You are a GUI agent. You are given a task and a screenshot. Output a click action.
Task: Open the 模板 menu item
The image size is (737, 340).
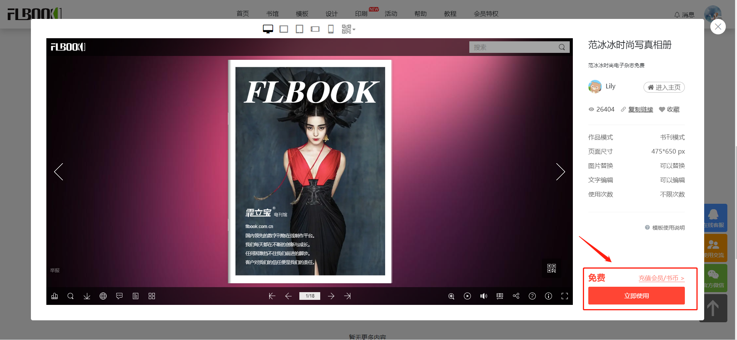[302, 14]
